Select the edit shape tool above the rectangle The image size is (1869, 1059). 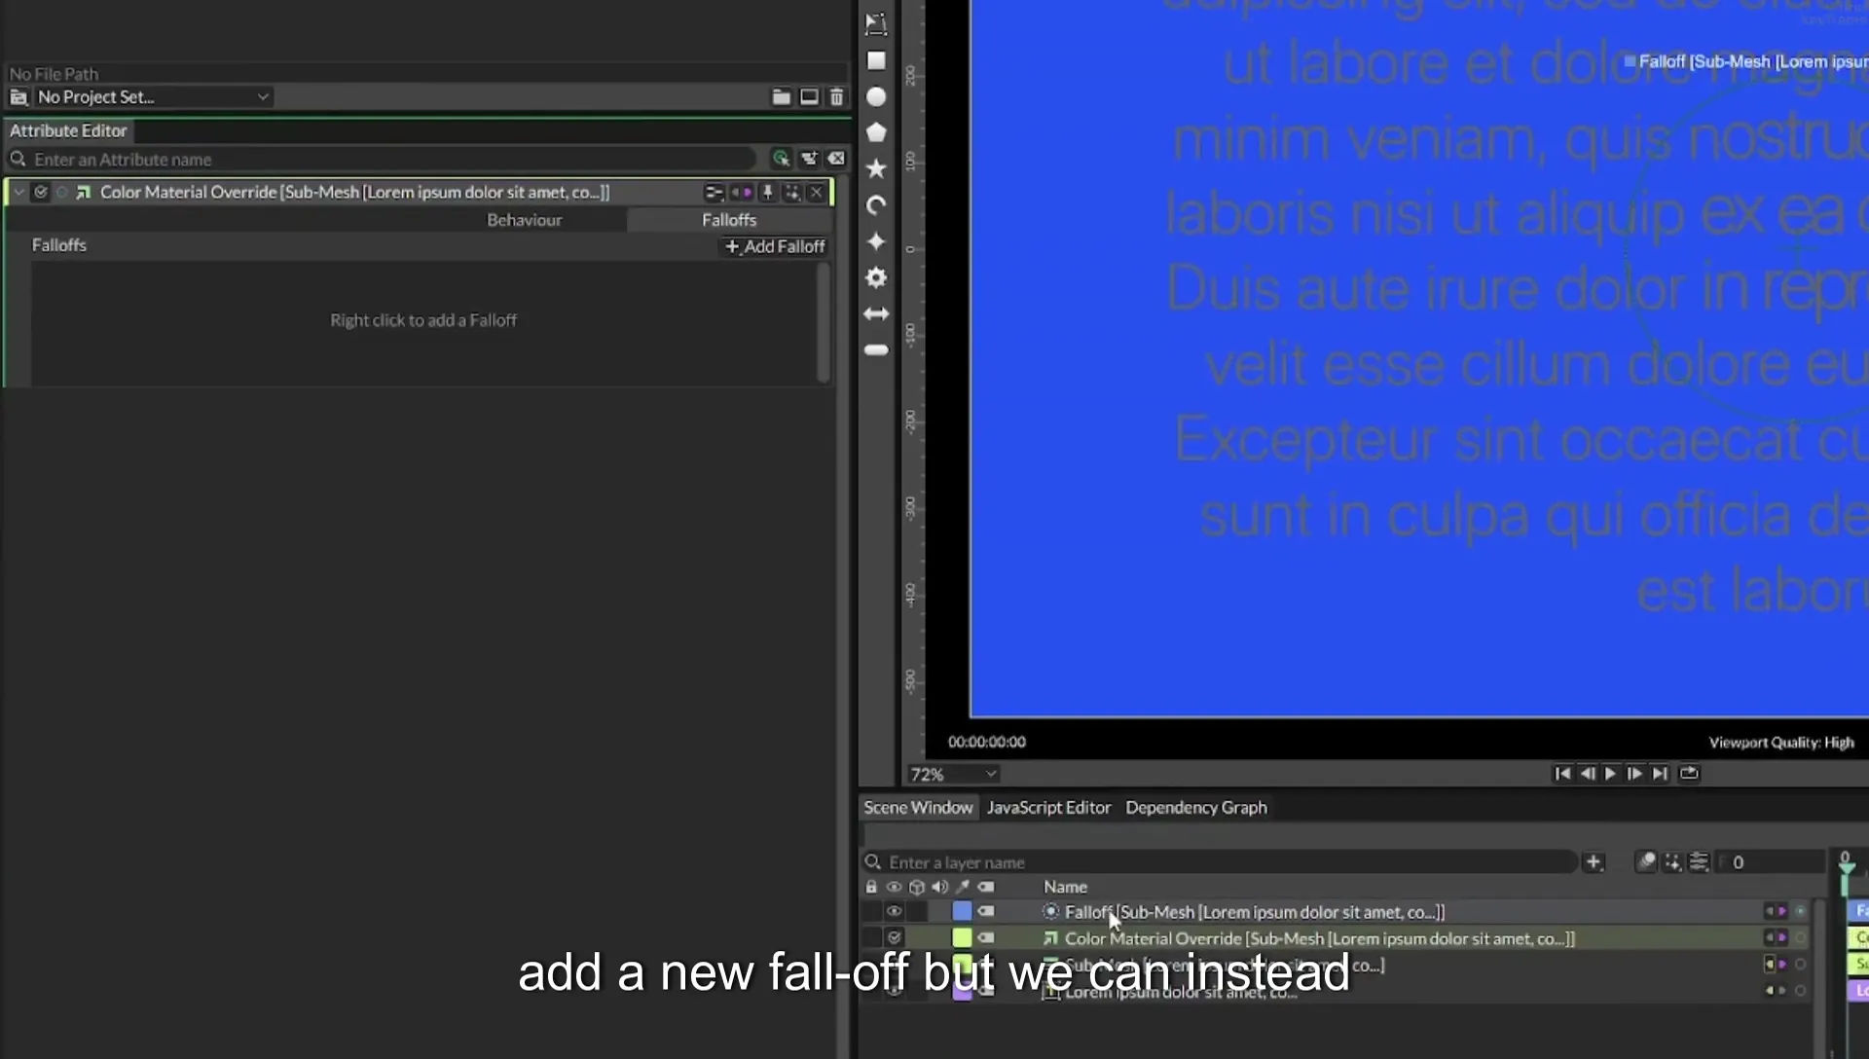(x=876, y=24)
